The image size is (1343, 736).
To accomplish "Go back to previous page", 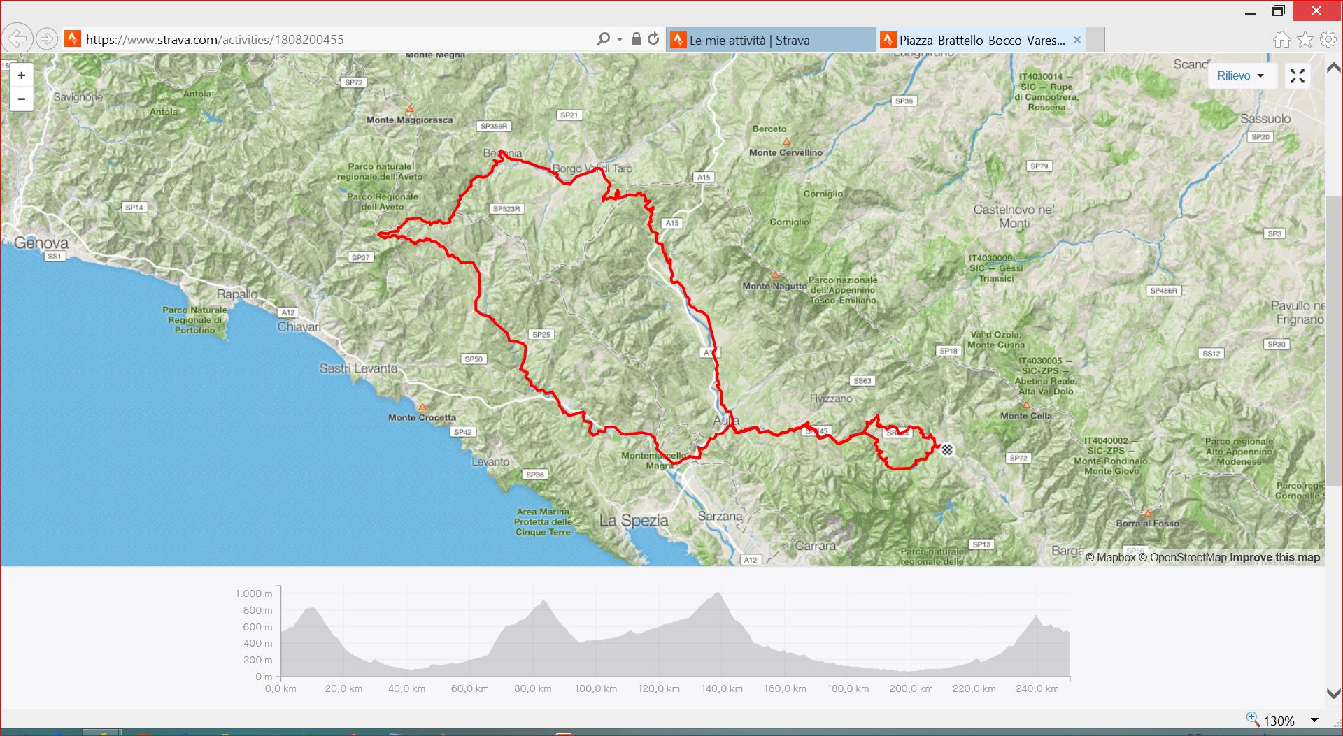I will tap(17, 39).
